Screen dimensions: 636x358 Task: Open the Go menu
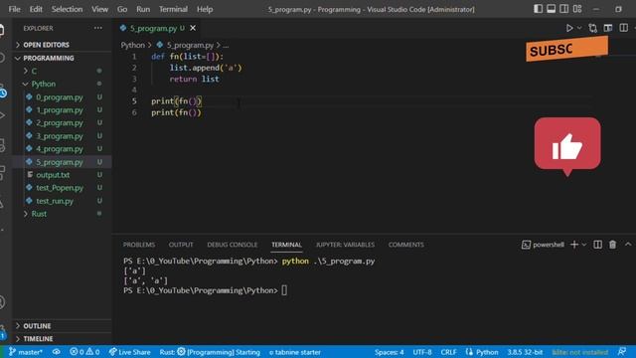click(x=122, y=9)
